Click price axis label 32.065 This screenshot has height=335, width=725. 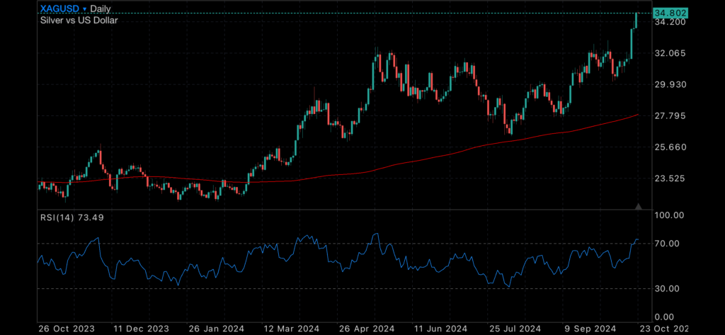(x=670, y=53)
